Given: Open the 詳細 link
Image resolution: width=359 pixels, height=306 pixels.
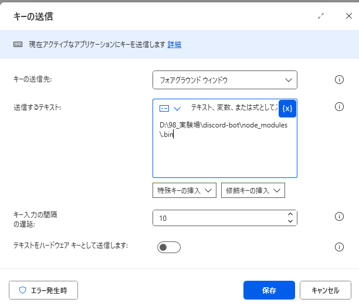Looking at the screenshot, I should point(174,45).
